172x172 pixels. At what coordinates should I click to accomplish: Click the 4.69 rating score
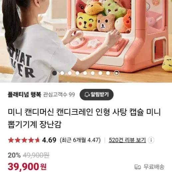pos(49,140)
